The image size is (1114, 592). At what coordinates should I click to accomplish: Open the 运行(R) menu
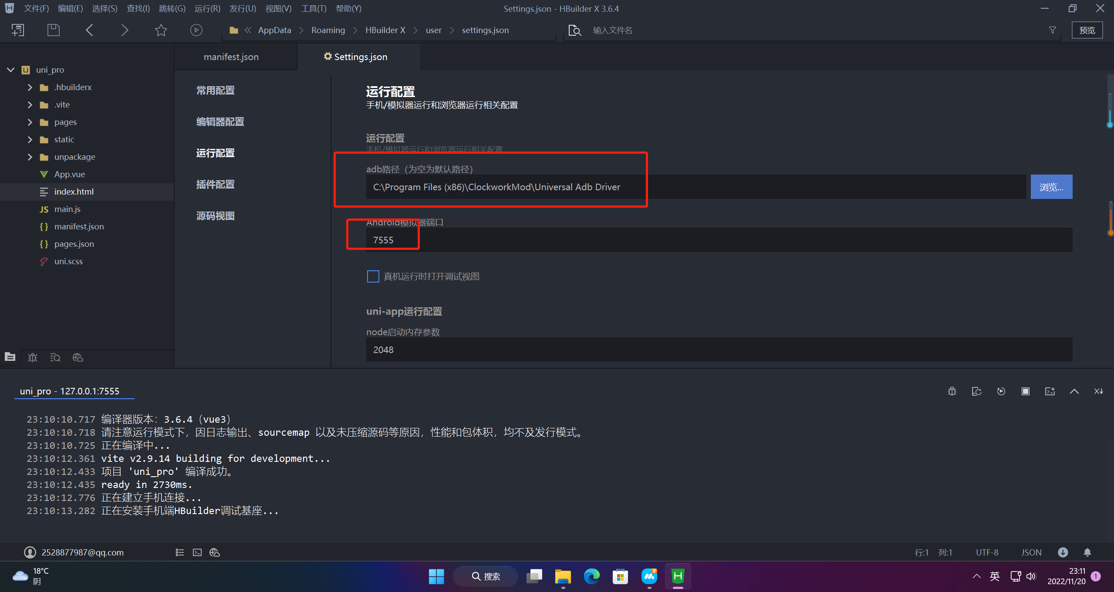tap(207, 9)
